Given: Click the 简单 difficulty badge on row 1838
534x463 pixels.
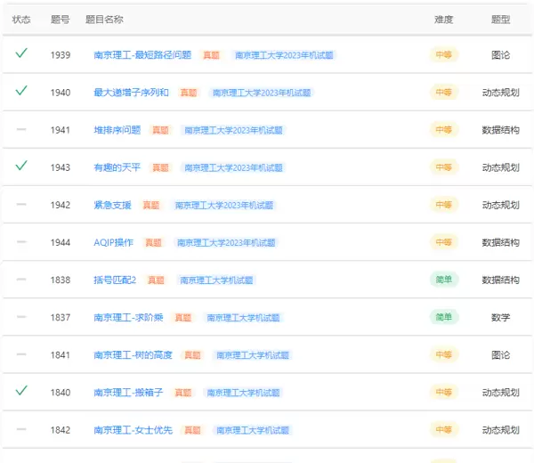Looking at the screenshot, I should [x=443, y=280].
